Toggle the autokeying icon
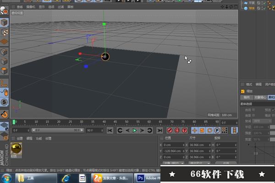 [x=177, y=130]
